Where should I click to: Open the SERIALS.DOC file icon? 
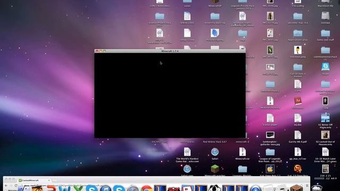pyautogui.click(x=187, y=16)
